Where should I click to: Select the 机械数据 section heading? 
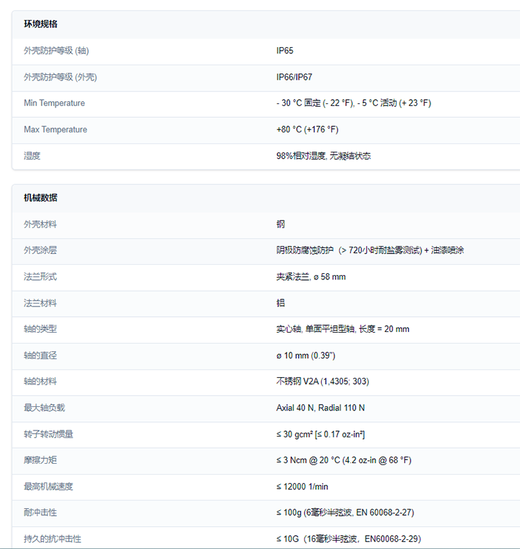tap(41, 198)
